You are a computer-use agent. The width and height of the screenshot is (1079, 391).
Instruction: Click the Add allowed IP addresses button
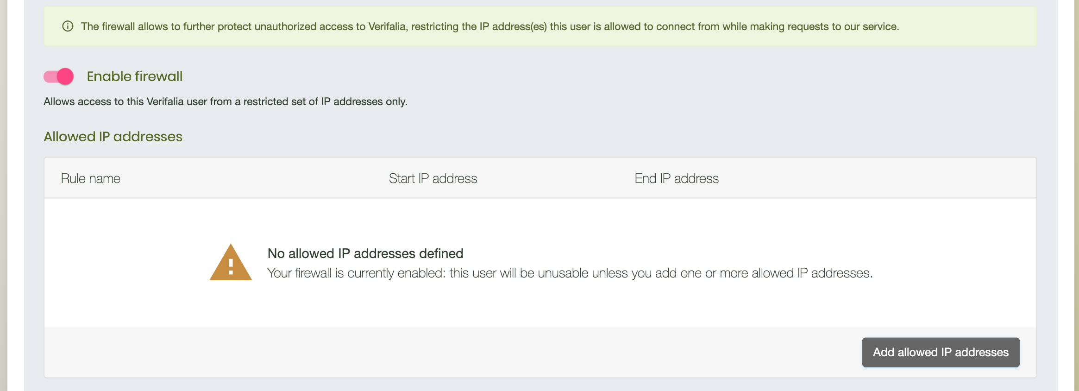pos(940,352)
